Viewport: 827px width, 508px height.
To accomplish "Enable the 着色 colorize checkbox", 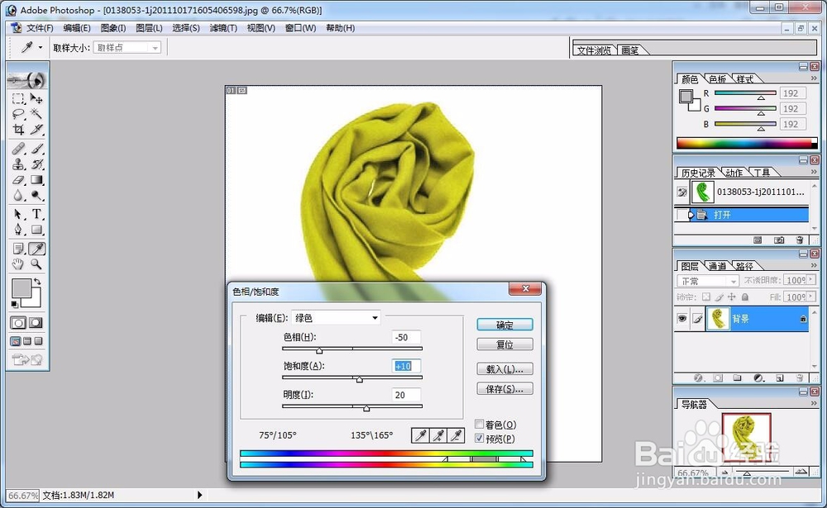I will (478, 425).
